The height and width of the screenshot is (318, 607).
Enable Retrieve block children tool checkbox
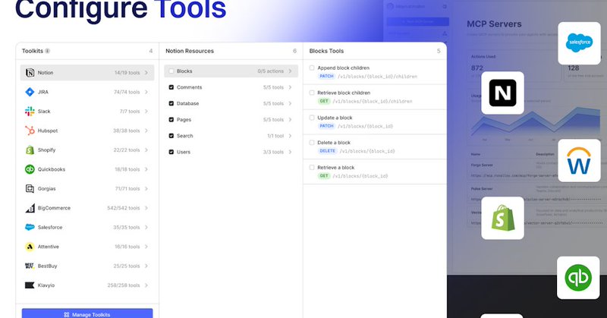[312, 93]
